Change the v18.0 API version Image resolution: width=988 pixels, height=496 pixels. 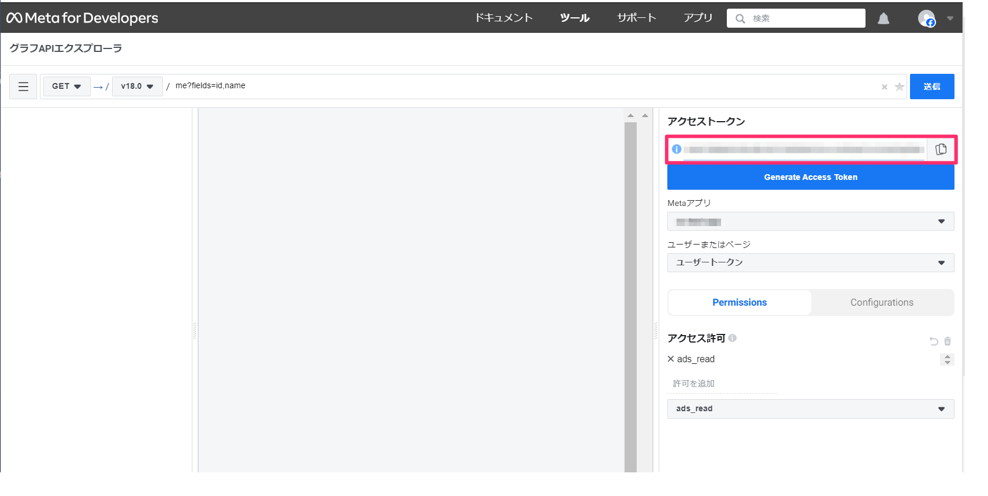(137, 87)
